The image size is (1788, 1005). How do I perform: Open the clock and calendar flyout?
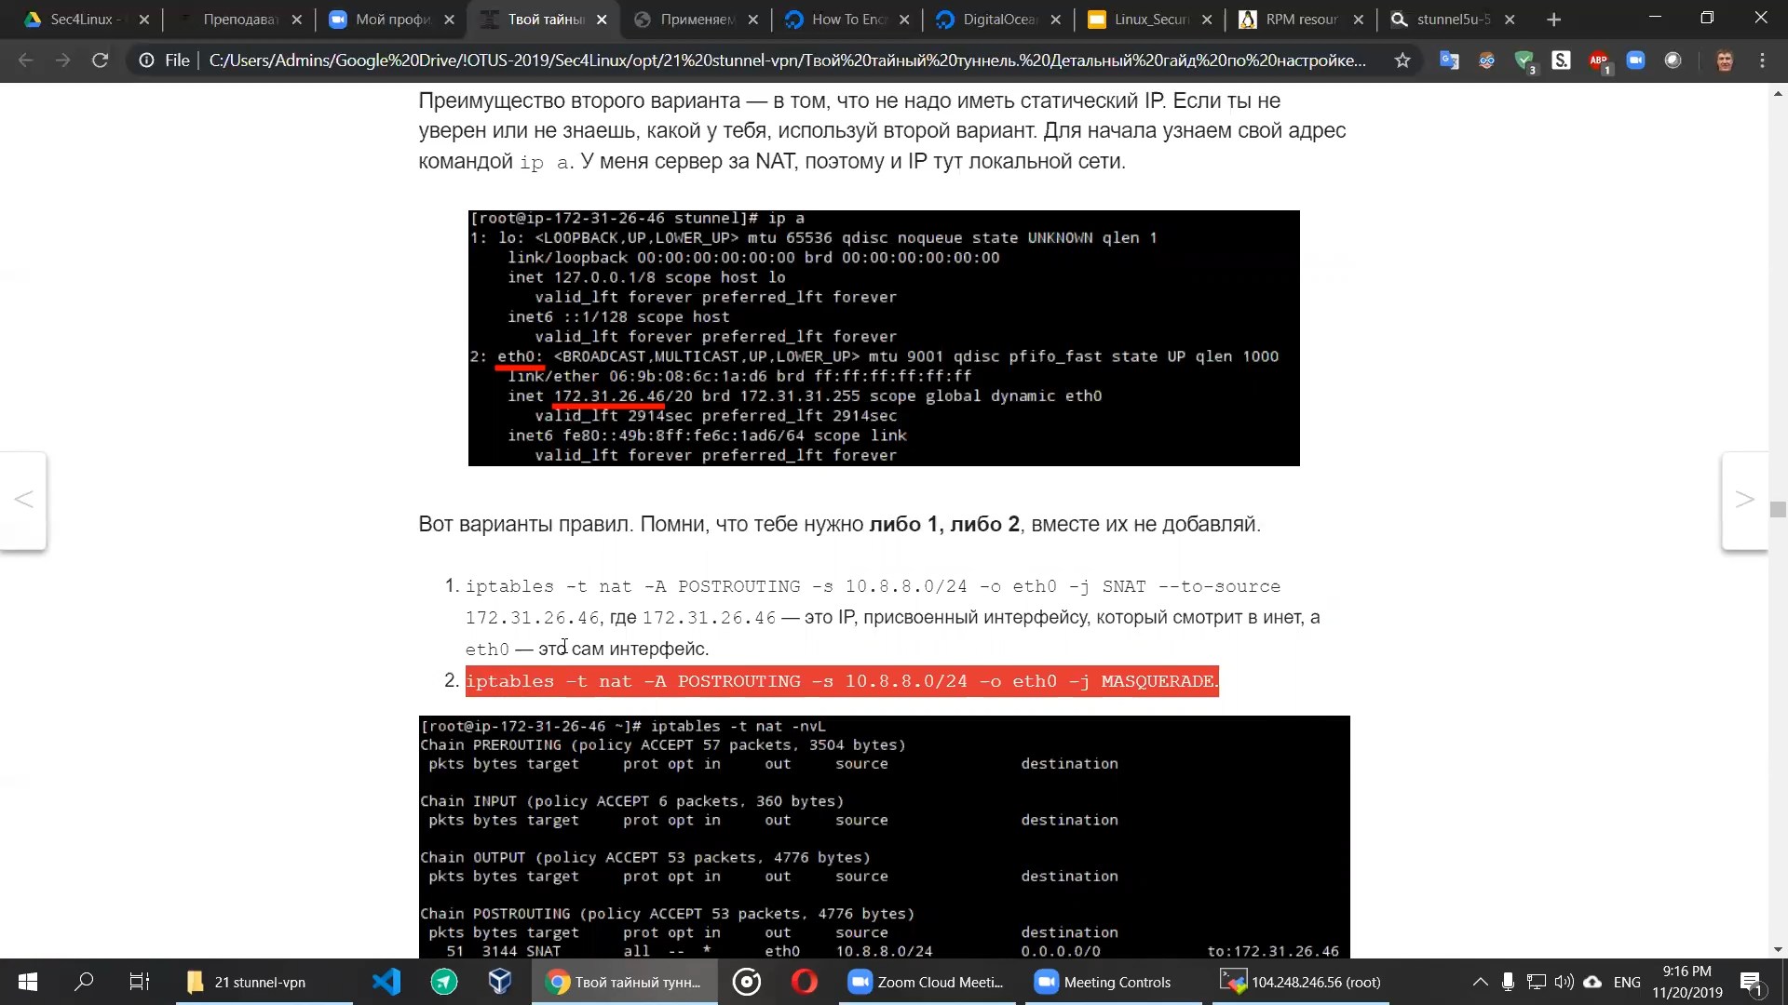(x=1687, y=982)
